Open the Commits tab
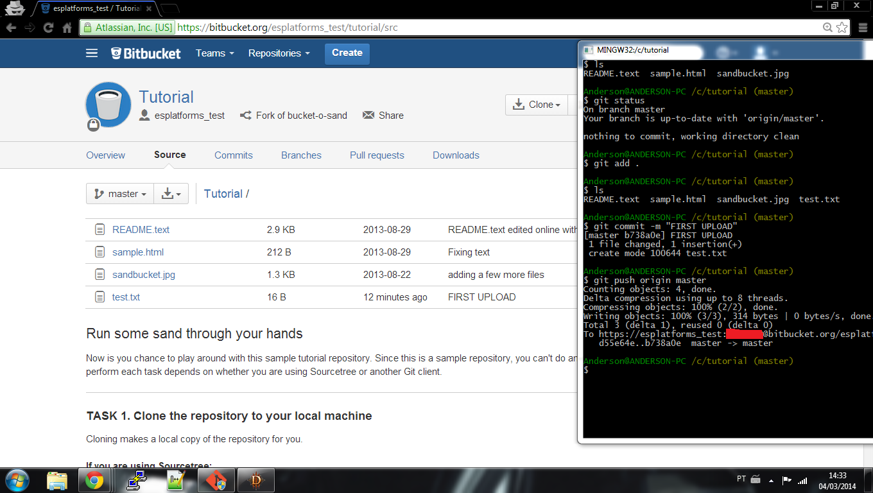This screenshot has height=493, width=873. (234, 155)
